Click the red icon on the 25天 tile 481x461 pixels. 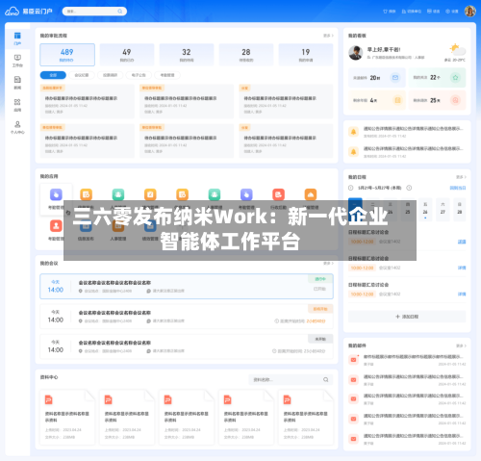(455, 100)
